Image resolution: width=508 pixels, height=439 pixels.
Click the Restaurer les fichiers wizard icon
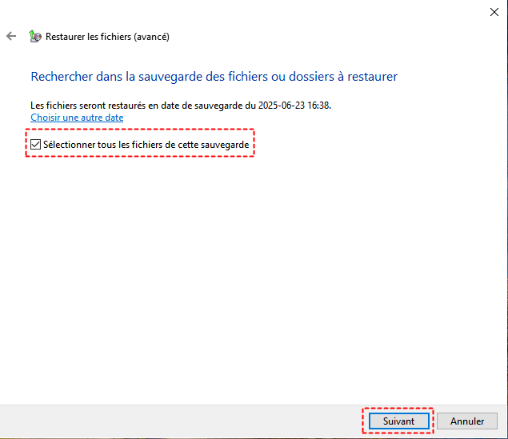[35, 36]
